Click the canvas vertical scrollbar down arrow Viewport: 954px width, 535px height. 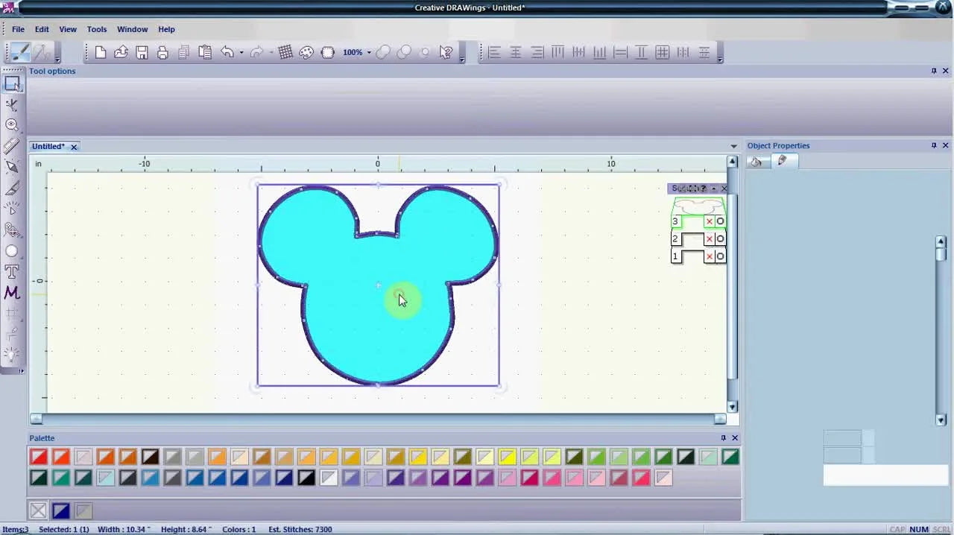click(732, 407)
